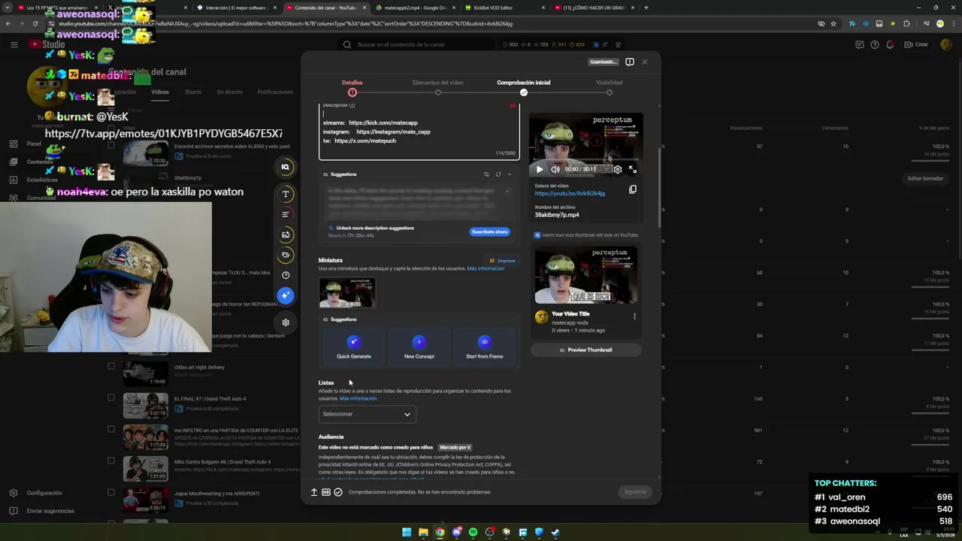The width and height of the screenshot is (962, 541).
Task: Open the Windows Start menu
Action: [x=407, y=532]
